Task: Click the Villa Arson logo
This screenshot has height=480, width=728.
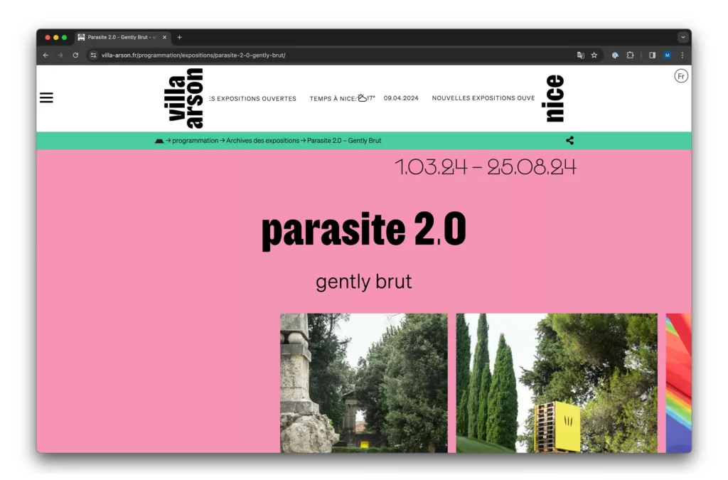Action: coord(186,98)
